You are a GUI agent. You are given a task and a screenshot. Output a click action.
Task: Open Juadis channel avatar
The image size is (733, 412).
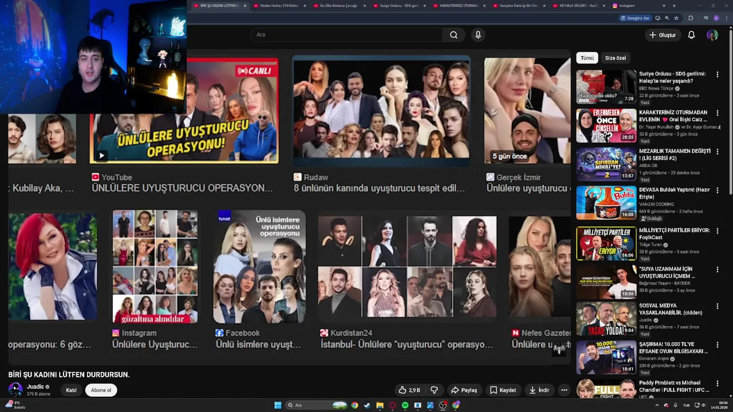[x=15, y=390]
